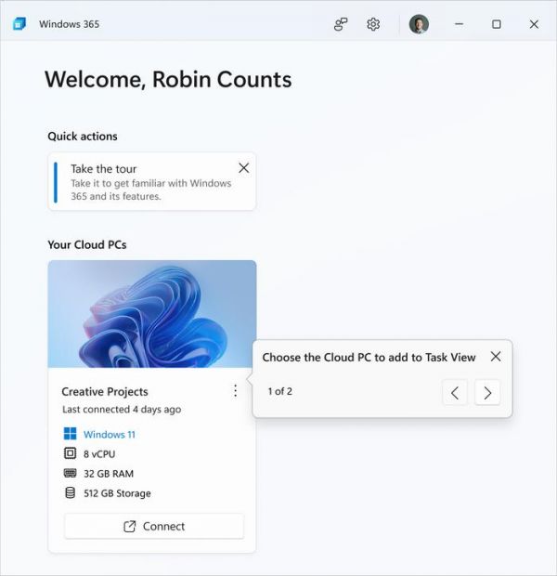Click the RAM memory icon
The image size is (557, 576).
click(x=70, y=474)
